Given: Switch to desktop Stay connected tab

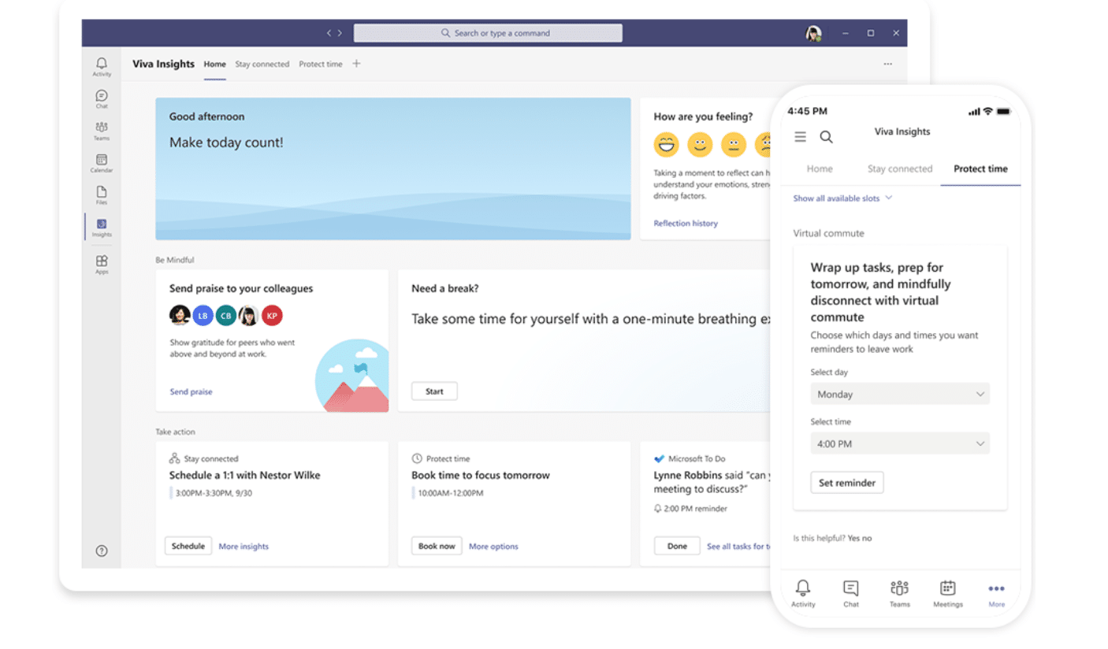Looking at the screenshot, I should tap(262, 65).
